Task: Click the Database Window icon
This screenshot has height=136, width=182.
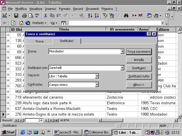Action: point(149,16)
